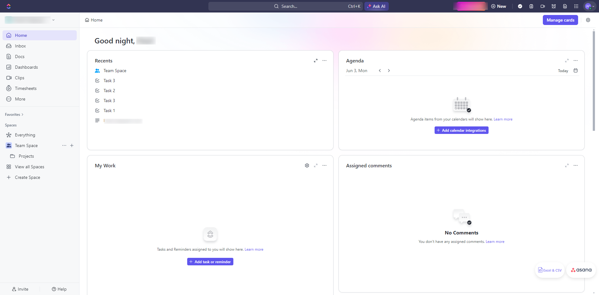Open Help at the sidebar bottom
Screen dimensions: 599x295
59,289
